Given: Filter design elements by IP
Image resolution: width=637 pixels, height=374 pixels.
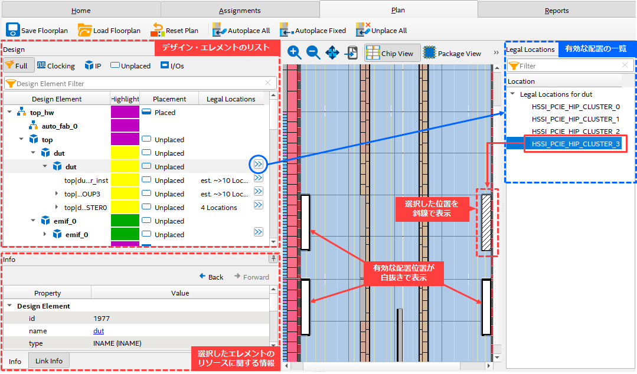Looking at the screenshot, I should pyautogui.click(x=93, y=65).
